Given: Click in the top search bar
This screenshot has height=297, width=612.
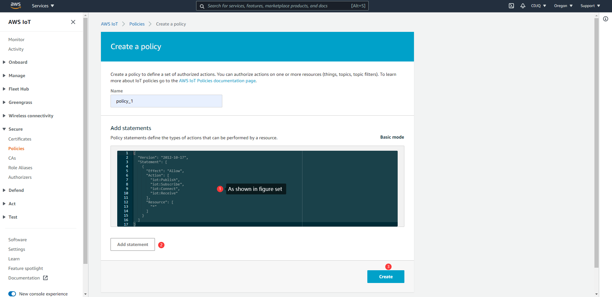Looking at the screenshot, I should [x=282, y=6].
